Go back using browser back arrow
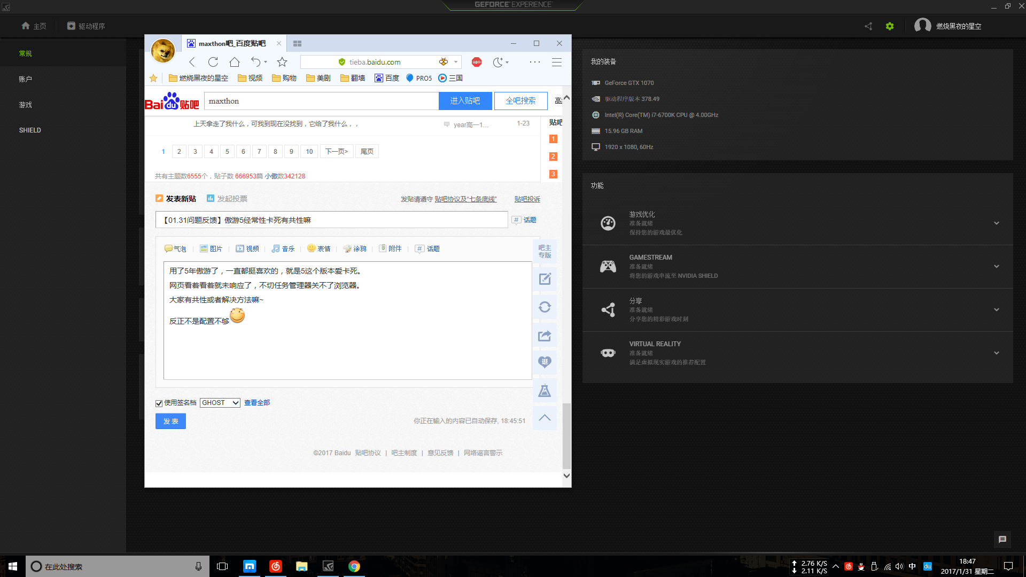Screen dimensions: 1026x577 [192, 62]
